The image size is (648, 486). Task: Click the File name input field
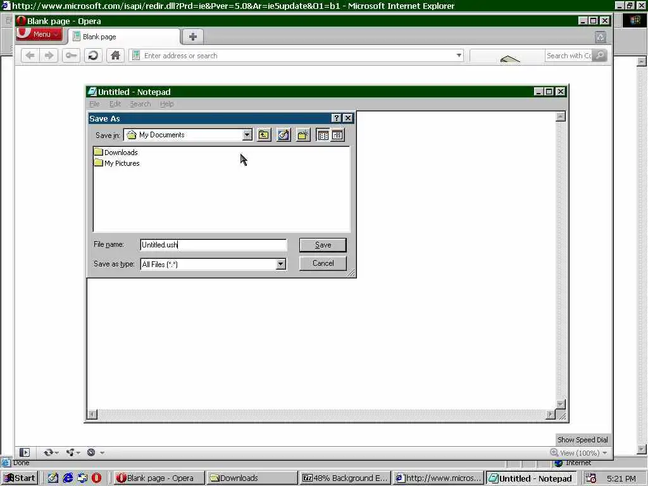[x=213, y=245]
